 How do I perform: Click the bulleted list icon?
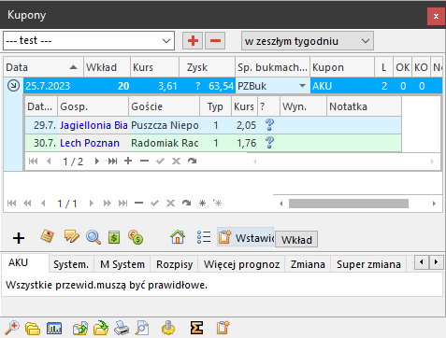pos(204,237)
